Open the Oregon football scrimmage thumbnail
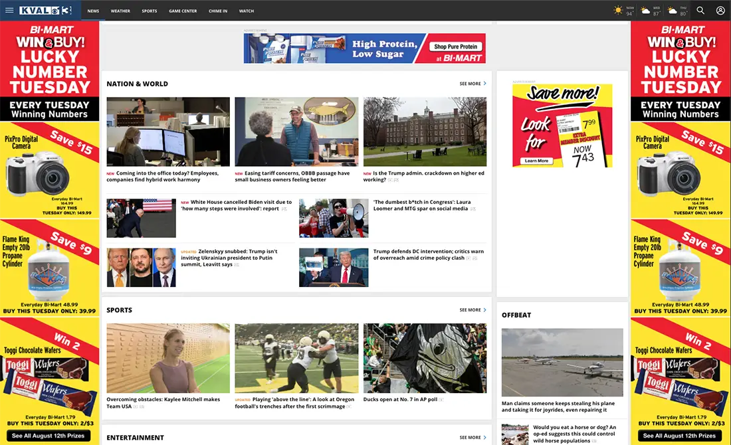Viewport: 731px width, 445px height. tap(296, 359)
